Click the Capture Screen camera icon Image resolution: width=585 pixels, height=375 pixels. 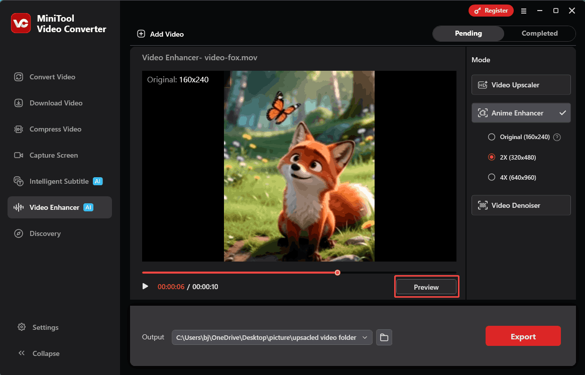click(19, 155)
